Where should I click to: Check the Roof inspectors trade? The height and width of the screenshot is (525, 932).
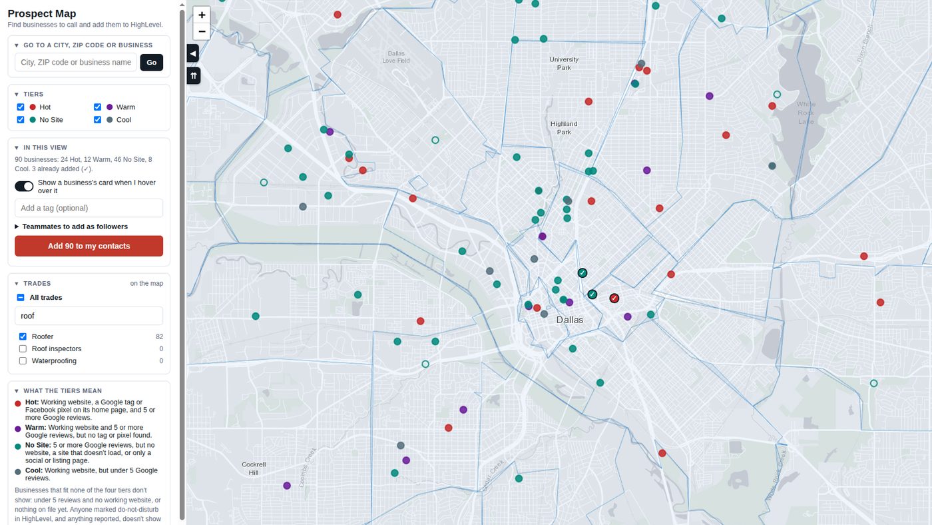23,348
